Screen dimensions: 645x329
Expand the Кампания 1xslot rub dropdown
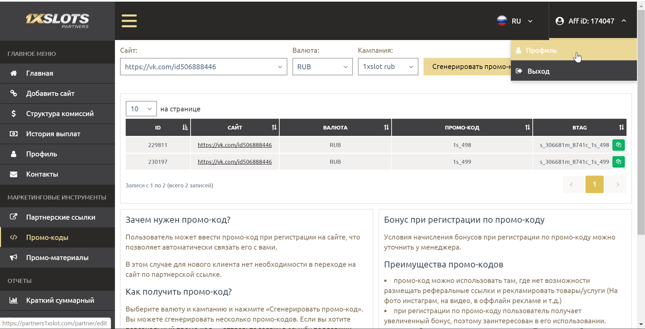tap(388, 67)
